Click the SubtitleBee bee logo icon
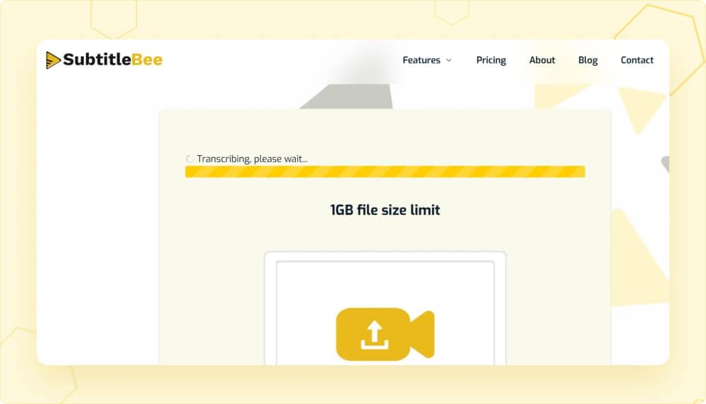Viewport: 706px width, 404px height. click(54, 60)
